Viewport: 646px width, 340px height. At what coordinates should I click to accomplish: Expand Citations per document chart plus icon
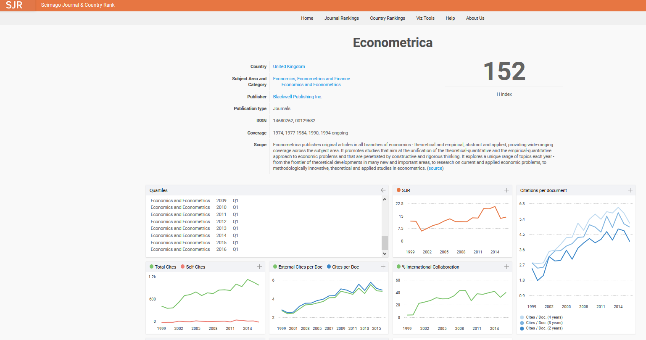pyautogui.click(x=630, y=190)
